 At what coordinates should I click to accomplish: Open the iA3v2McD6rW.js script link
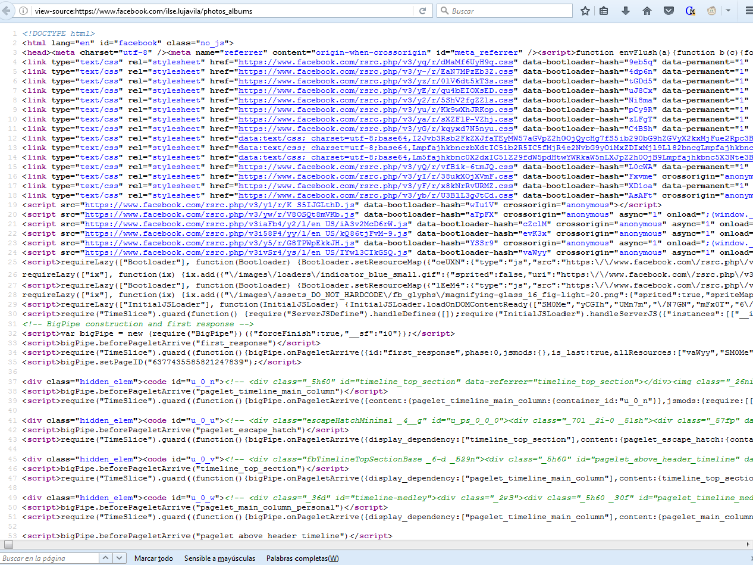[246, 224]
